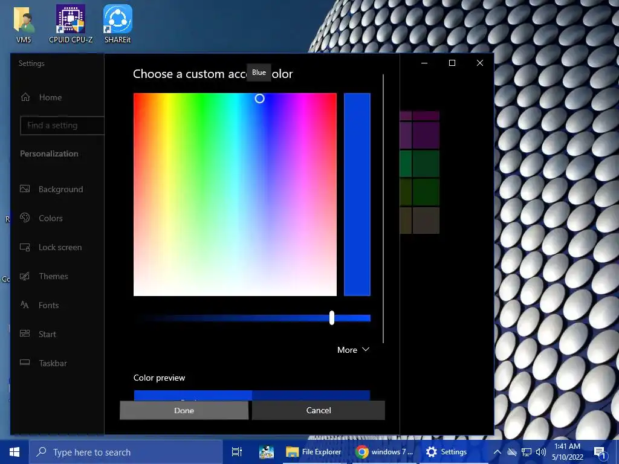Open the SHAREit desktop shortcut
The height and width of the screenshot is (464, 619).
click(118, 23)
